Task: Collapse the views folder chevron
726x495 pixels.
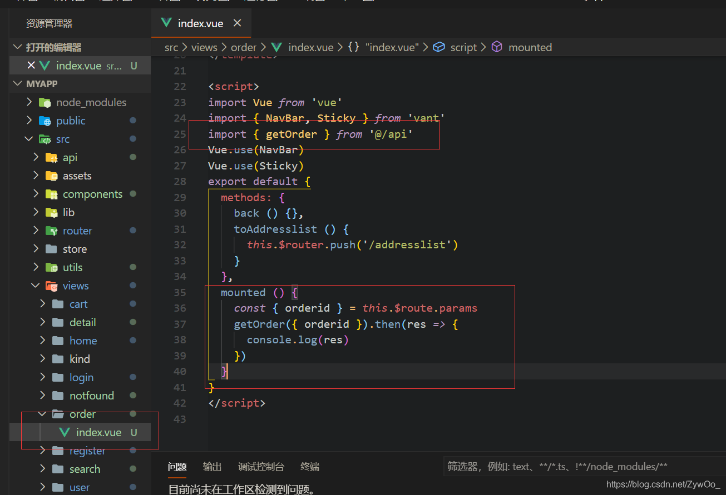Action: coord(36,286)
